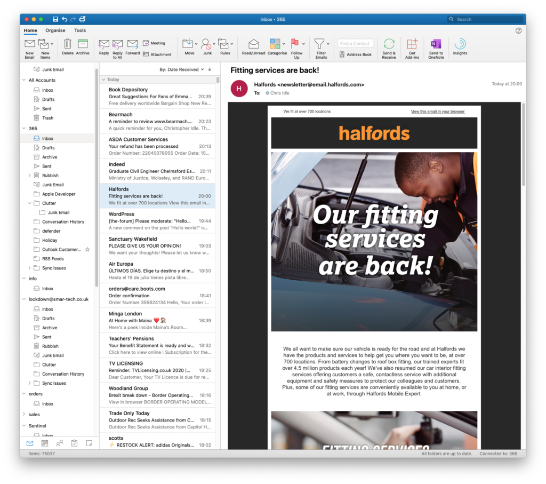This screenshot has width=546, height=484.
Task: Open the Categorise dropdown arrow
Action: [x=284, y=44]
